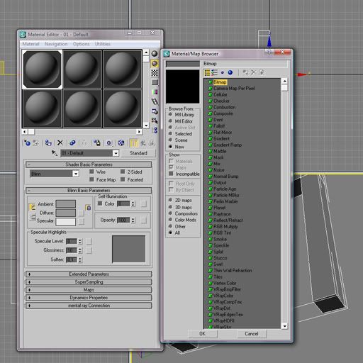Collapse the Shader Basic Parameters rollout

pyautogui.click(x=89, y=164)
